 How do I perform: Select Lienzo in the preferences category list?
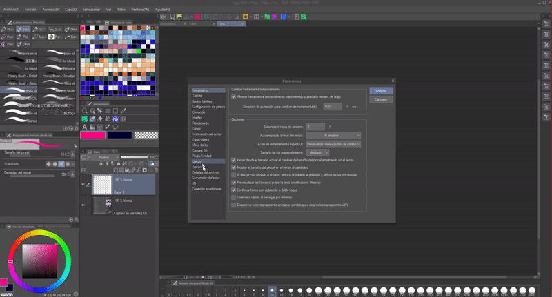[197, 161]
